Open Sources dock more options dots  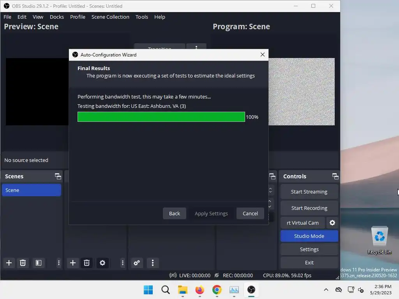[x=123, y=263]
